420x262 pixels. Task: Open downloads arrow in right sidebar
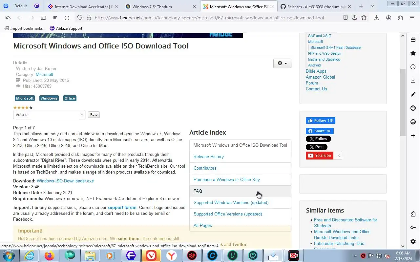tap(413, 81)
